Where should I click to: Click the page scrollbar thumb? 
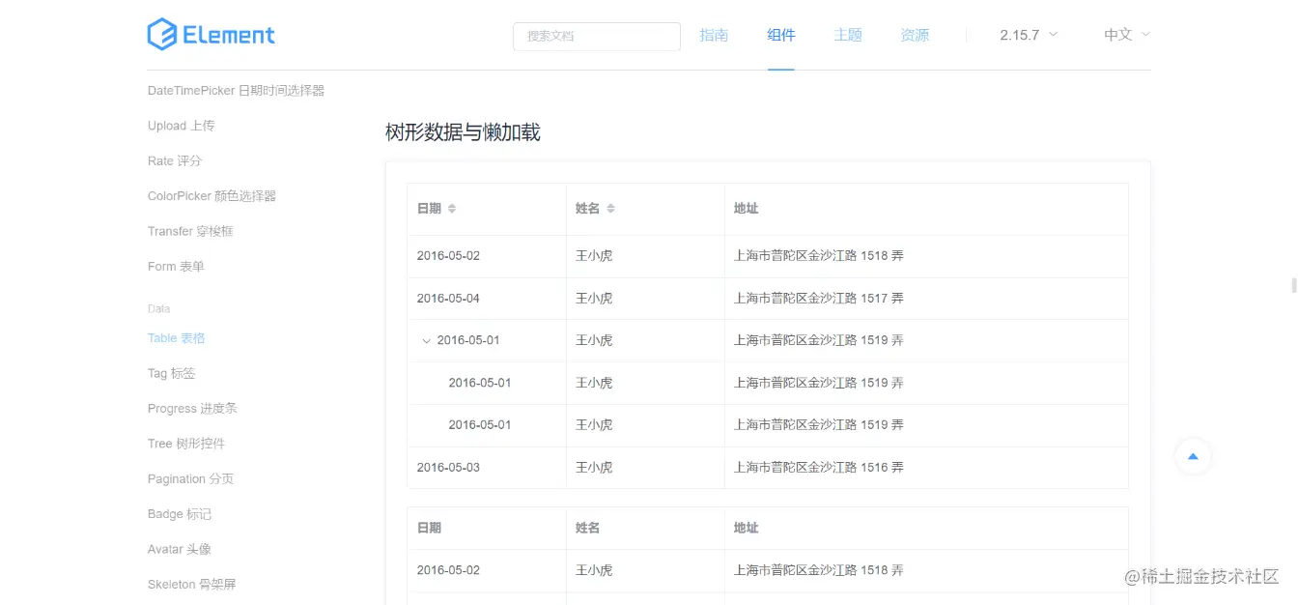[1293, 285]
